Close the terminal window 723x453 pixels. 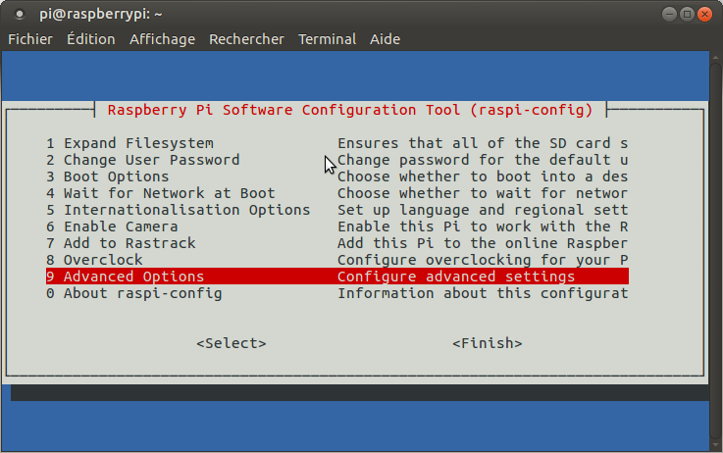pos(706,14)
